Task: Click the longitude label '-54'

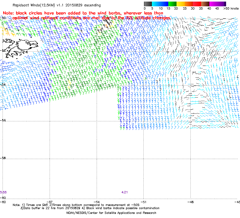Action: pyautogui.click(x=97, y=202)
